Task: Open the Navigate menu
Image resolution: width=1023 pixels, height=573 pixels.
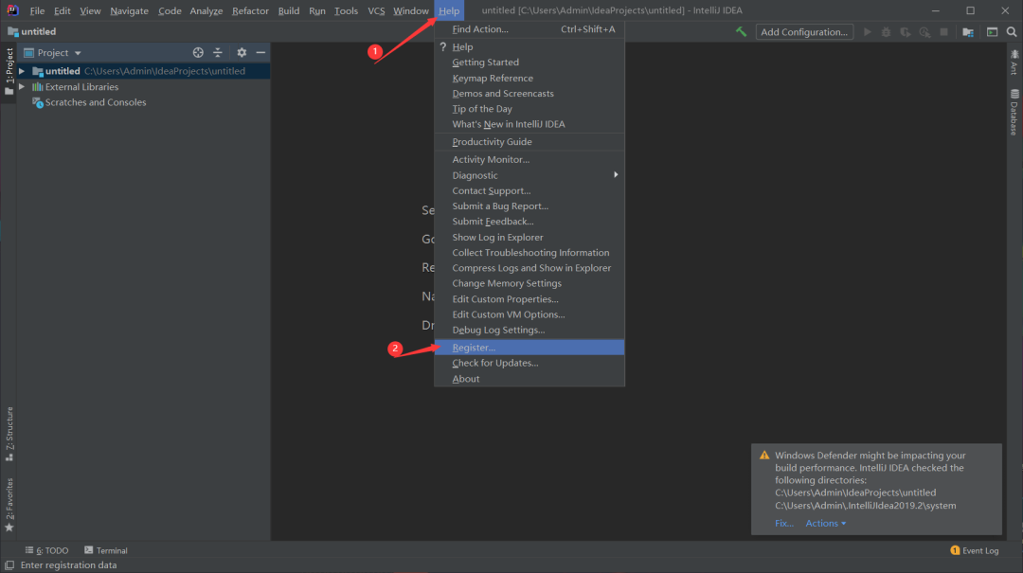Action: [129, 10]
